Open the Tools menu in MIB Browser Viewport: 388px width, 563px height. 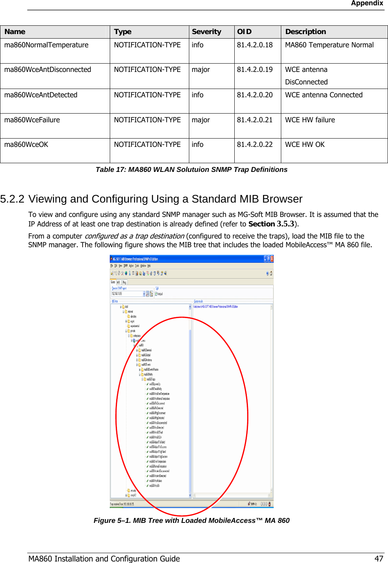coord(137,266)
